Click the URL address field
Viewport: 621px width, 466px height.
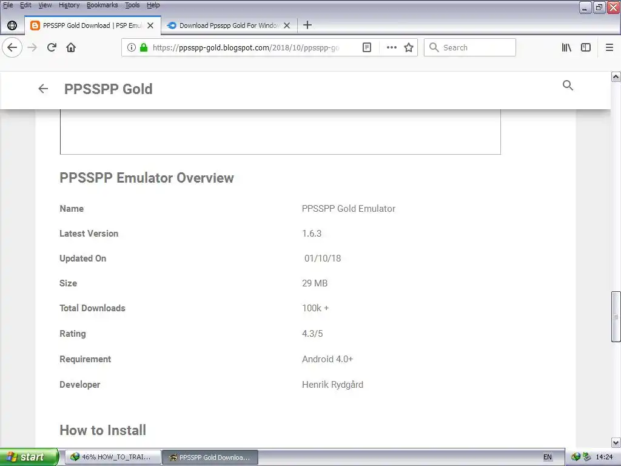click(246, 47)
